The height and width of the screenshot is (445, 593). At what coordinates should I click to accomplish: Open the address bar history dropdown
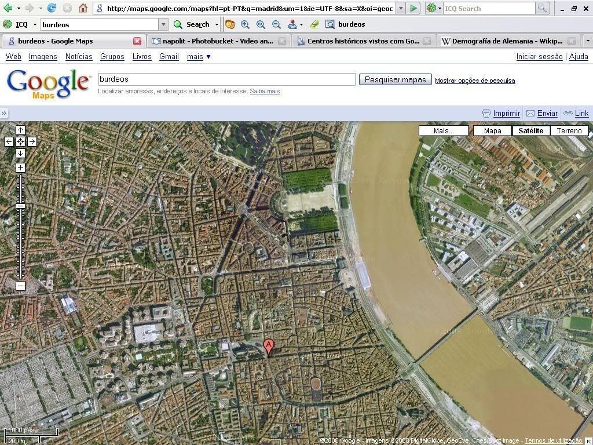coord(401,9)
